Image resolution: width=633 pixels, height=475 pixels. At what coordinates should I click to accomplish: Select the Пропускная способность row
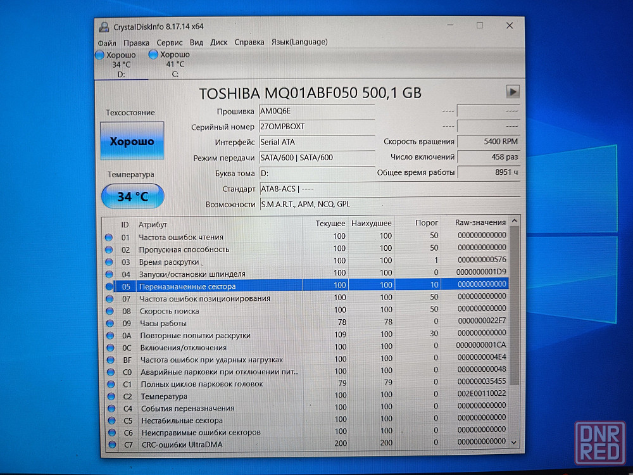tap(306, 248)
